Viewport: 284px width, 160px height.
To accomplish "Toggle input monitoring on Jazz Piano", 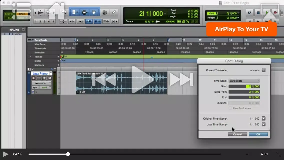I will pos(39,78).
